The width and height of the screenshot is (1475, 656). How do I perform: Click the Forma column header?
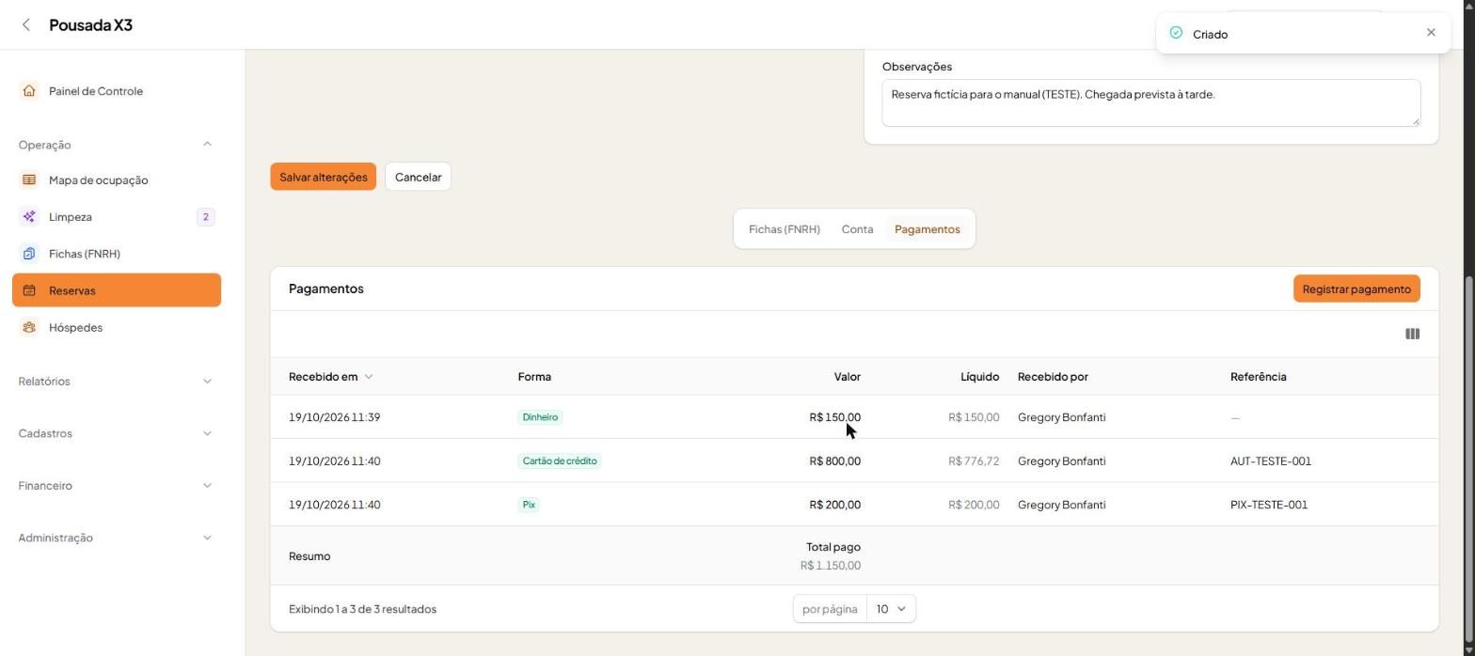(x=534, y=377)
